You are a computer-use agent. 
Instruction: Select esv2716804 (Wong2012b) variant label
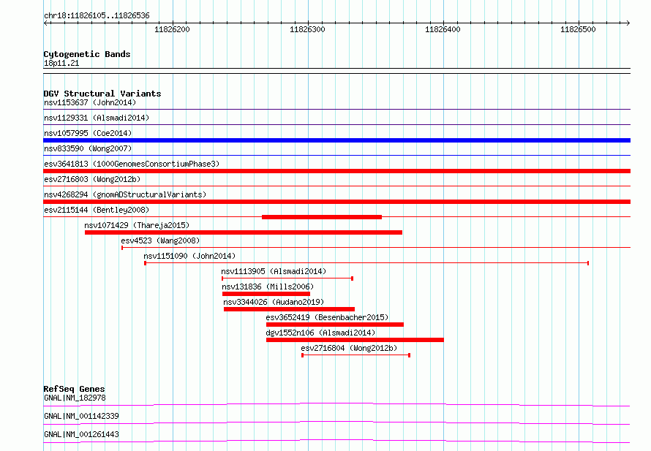coord(349,348)
